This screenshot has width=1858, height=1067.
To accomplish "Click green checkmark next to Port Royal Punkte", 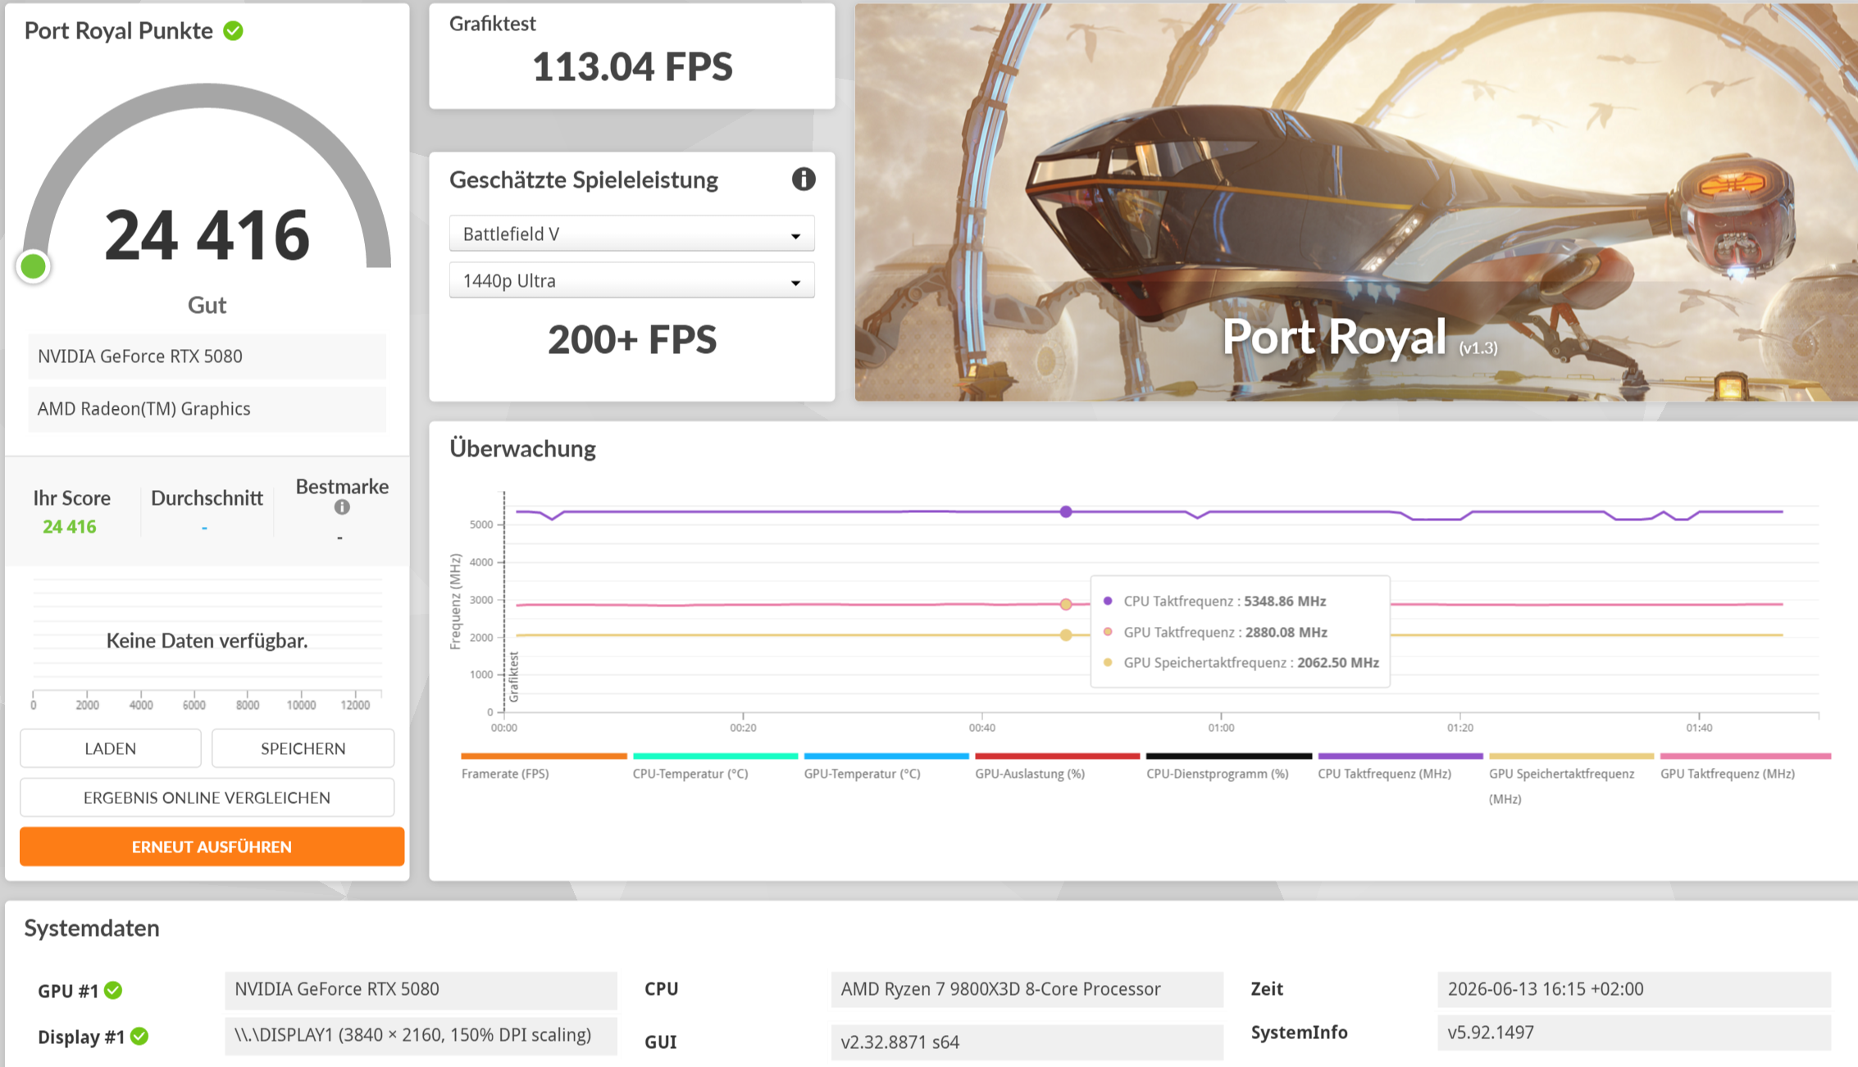I will point(234,31).
